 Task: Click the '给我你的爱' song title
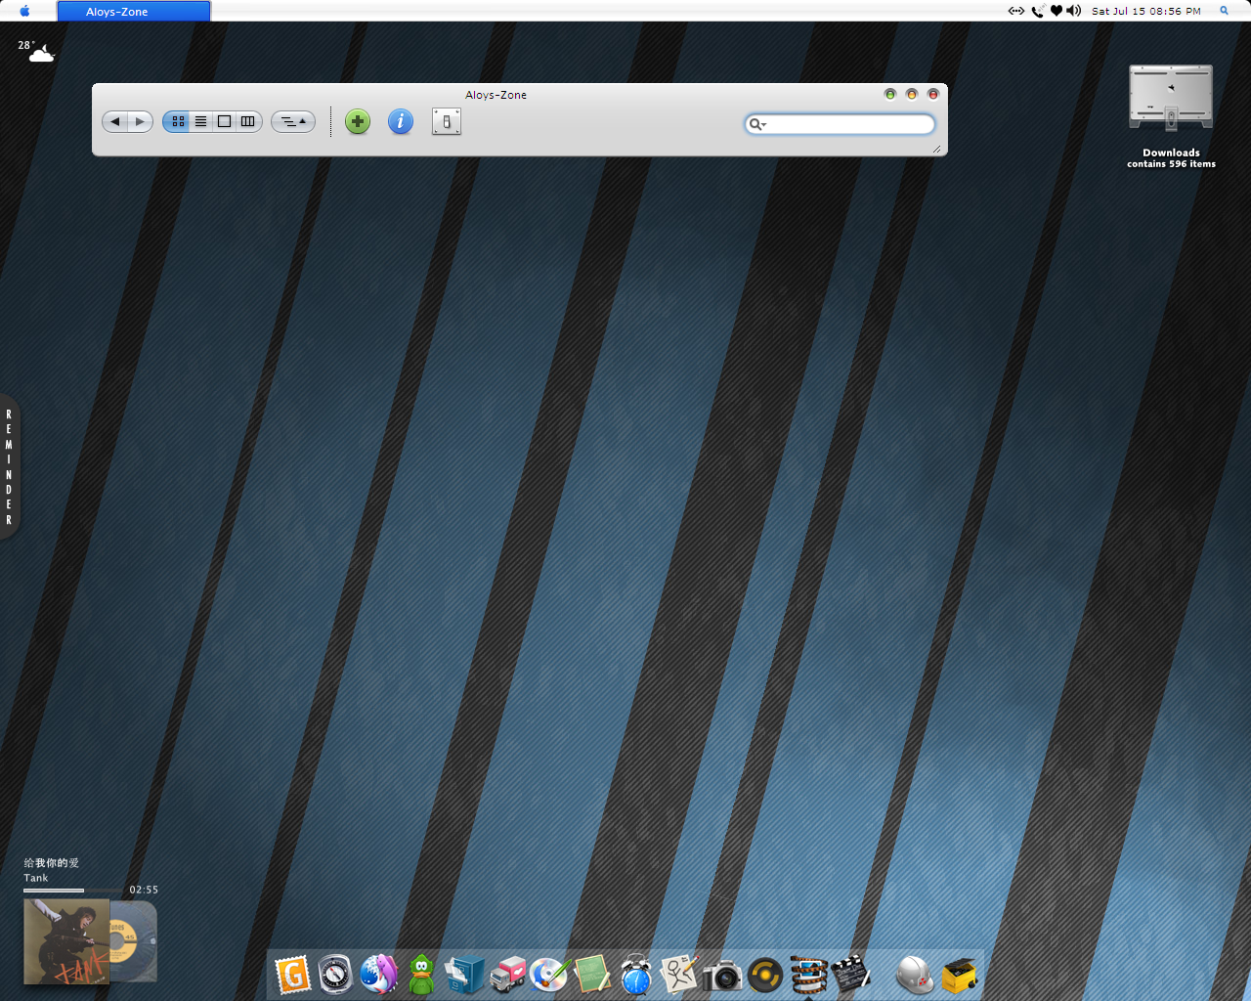(52, 863)
